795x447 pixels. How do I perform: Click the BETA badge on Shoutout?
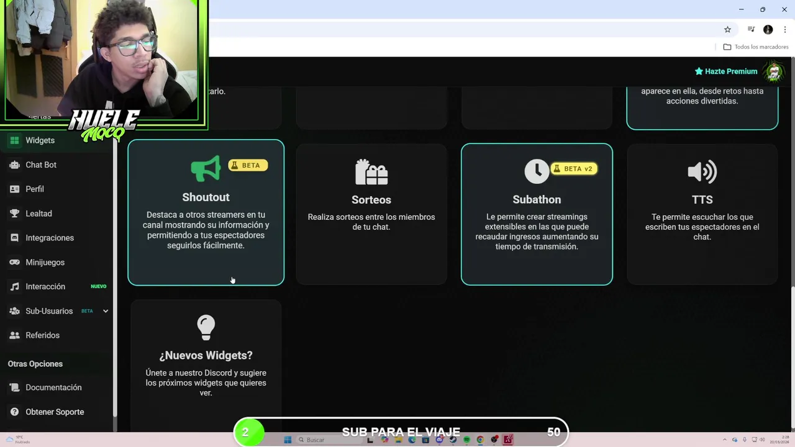pos(248,165)
